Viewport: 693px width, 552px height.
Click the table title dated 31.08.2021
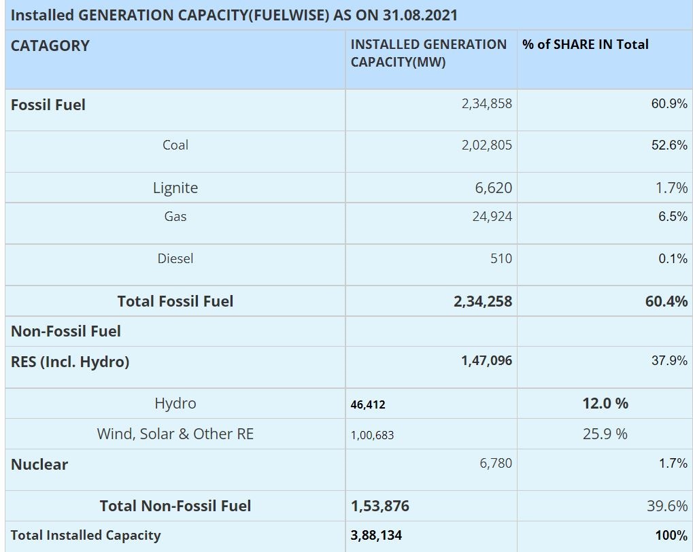point(234,15)
